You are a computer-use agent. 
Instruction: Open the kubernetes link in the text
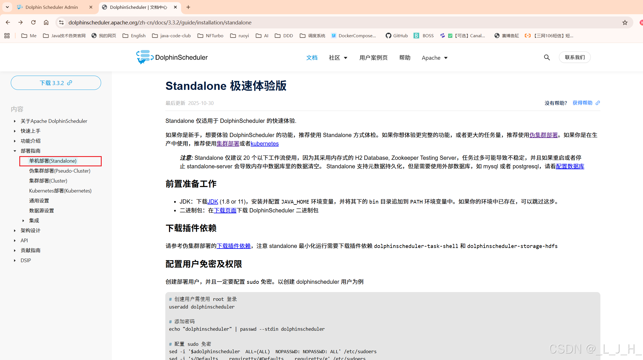click(264, 144)
